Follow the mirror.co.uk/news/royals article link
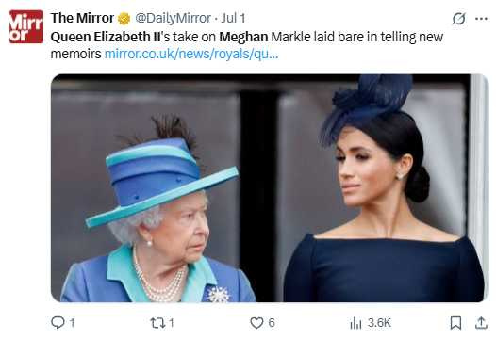Viewport: 496px width, 355px height. (191, 54)
